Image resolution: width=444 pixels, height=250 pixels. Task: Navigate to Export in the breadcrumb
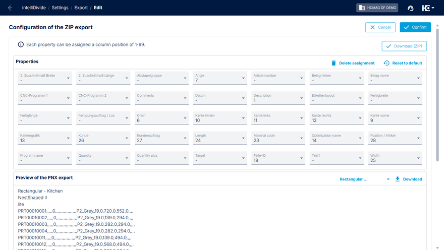81,8
